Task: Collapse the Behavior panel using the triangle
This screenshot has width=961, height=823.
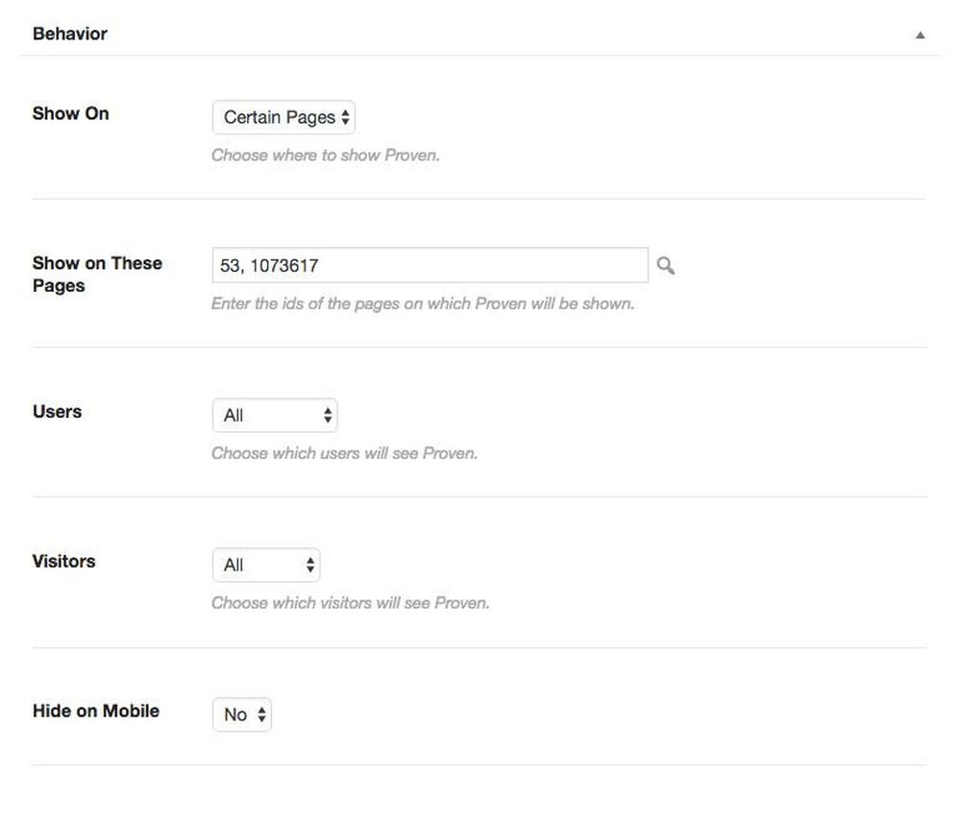Action: tap(920, 35)
